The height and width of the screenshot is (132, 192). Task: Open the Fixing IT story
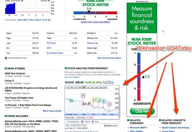[10, 81]
